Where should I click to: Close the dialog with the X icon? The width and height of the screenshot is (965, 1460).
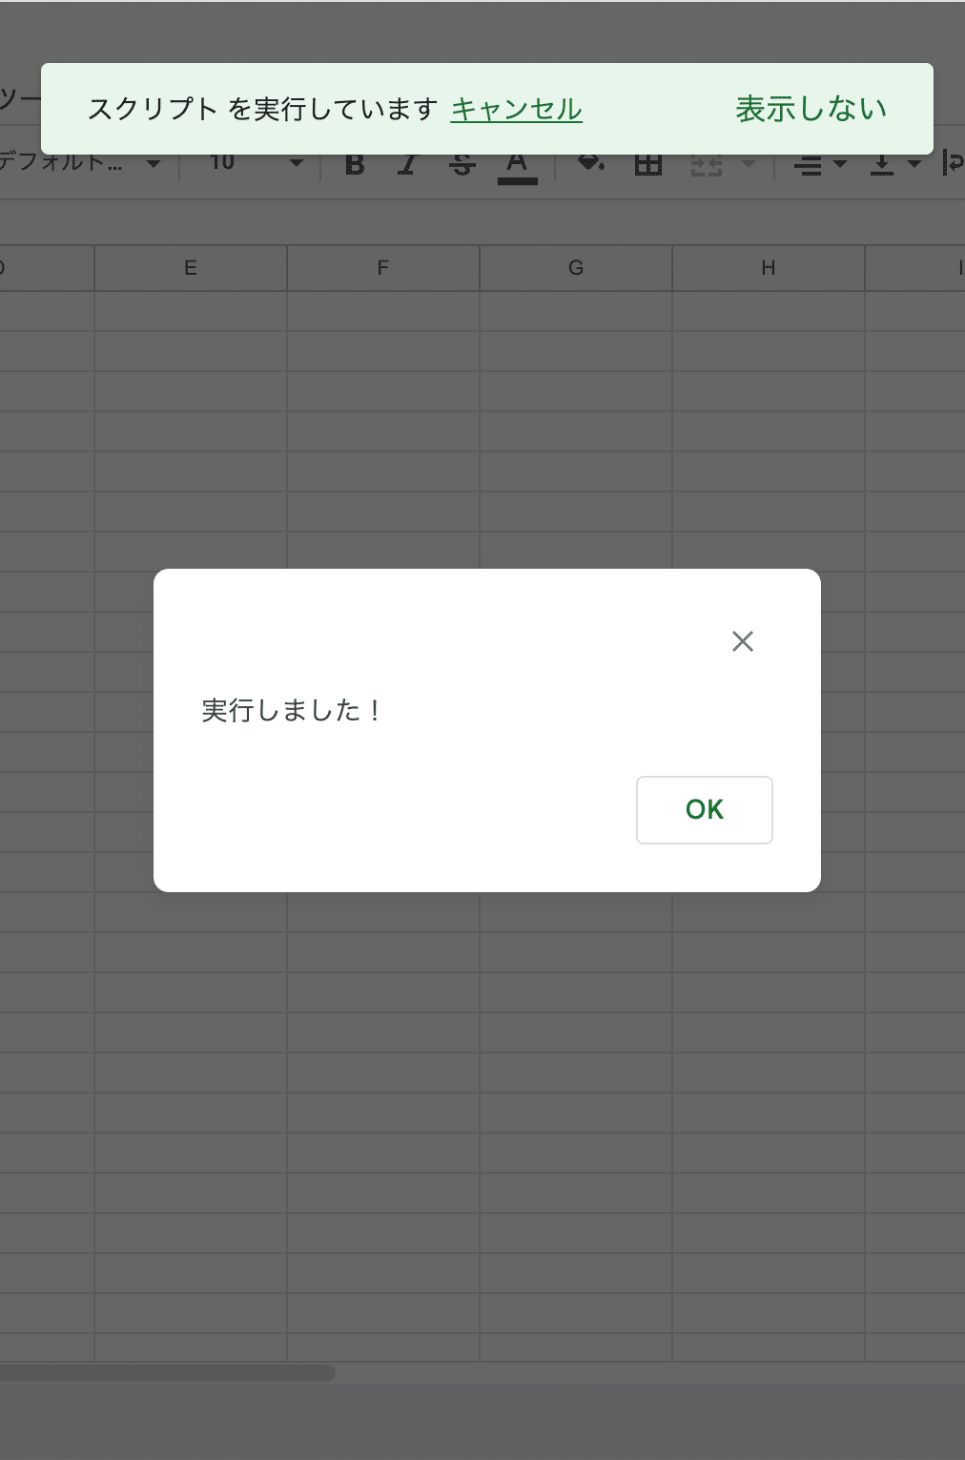pyautogui.click(x=742, y=641)
